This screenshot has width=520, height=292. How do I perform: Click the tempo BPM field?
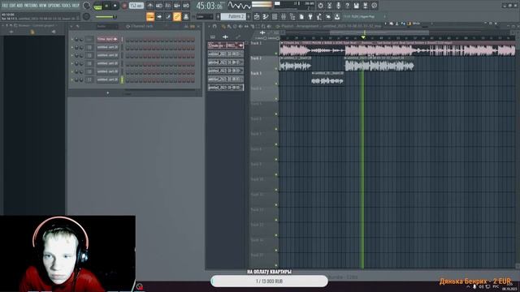point(136,6)
